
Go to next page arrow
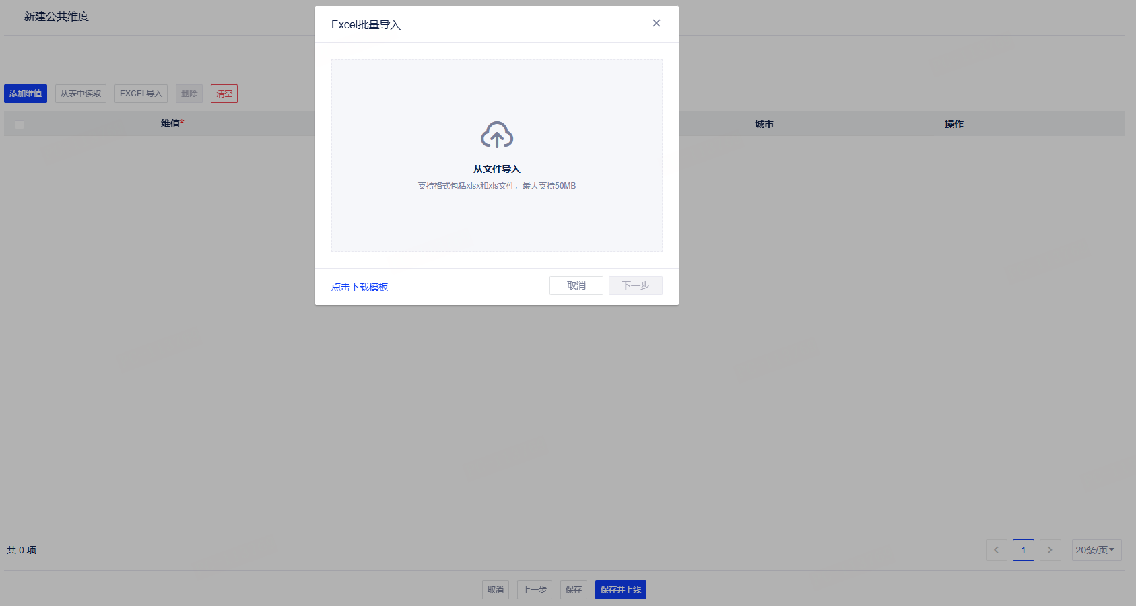(x=1050, y=550)
